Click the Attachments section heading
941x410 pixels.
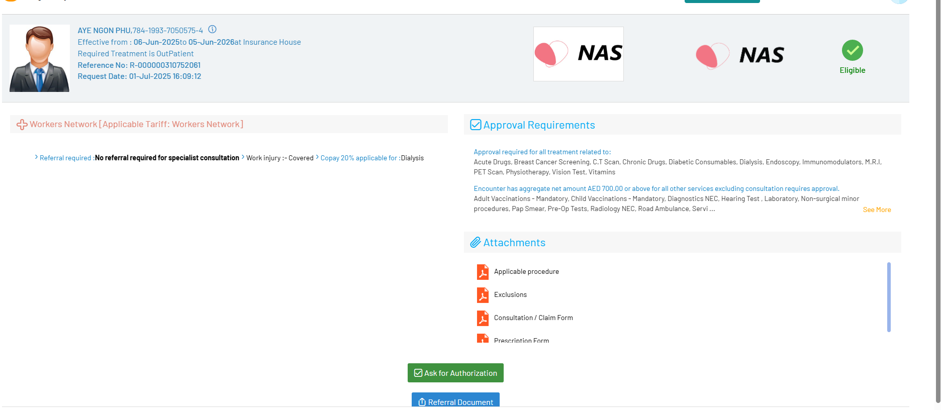coord(514,243)
